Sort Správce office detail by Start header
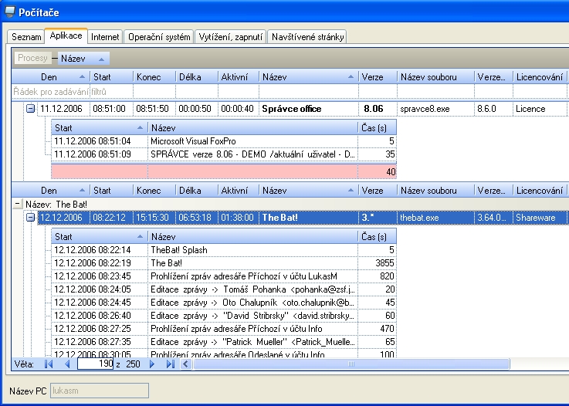 pyautogui.click(x=99, y=127)
